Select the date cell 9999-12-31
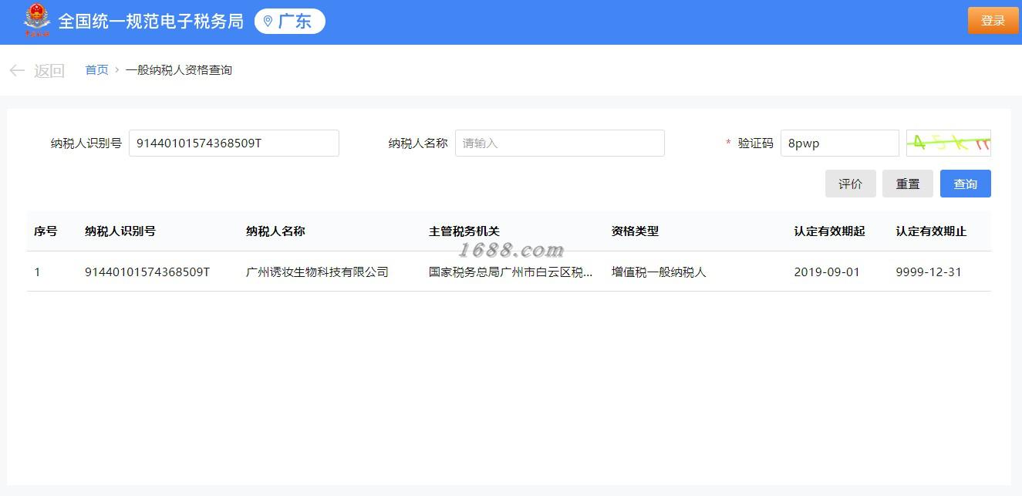Screen dimensions: 1022x496 pos(929,272)
